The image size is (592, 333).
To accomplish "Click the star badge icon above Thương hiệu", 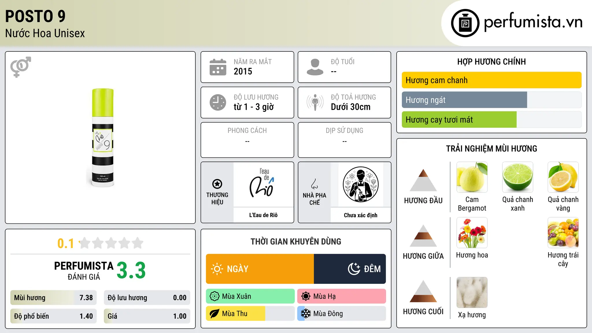I will tap(217, 184).
